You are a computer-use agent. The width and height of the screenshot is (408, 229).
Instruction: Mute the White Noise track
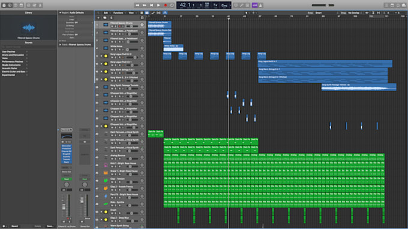coord(112,50)
